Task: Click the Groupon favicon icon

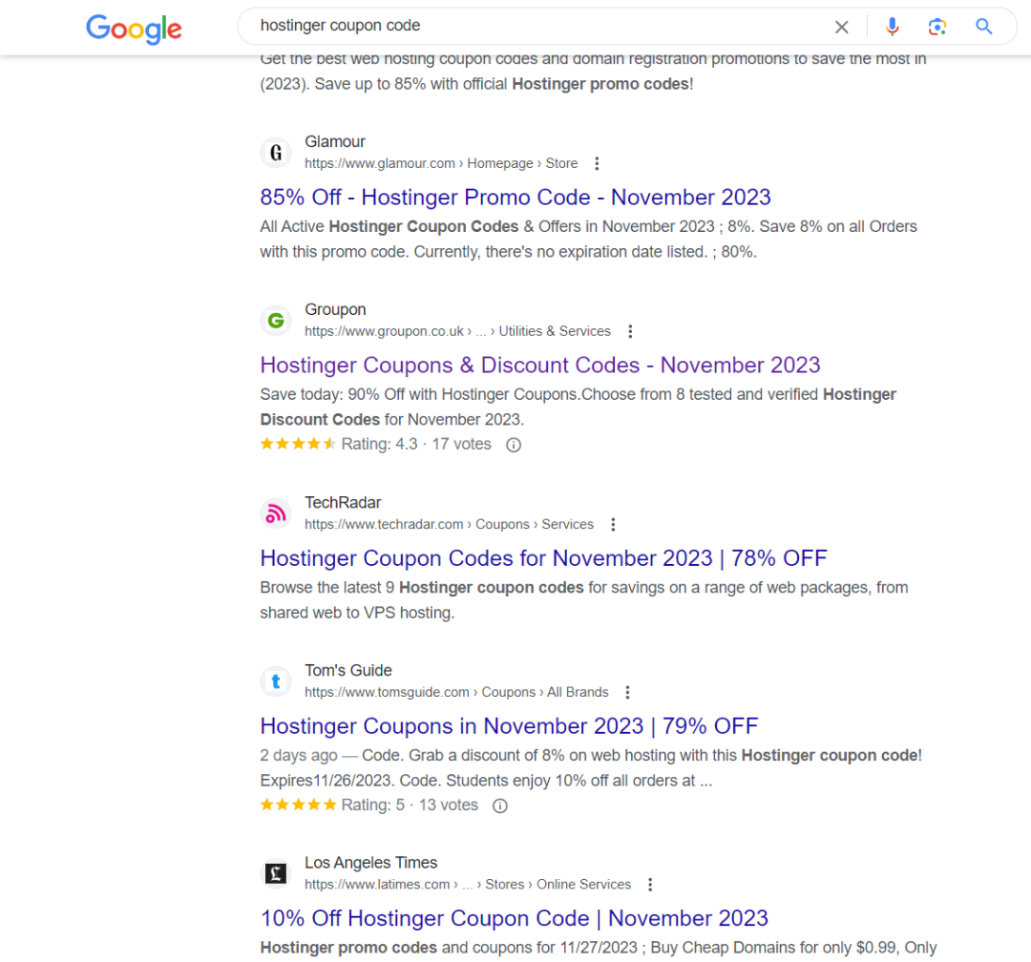Action: pyautogui.click(x=276, y=321)
